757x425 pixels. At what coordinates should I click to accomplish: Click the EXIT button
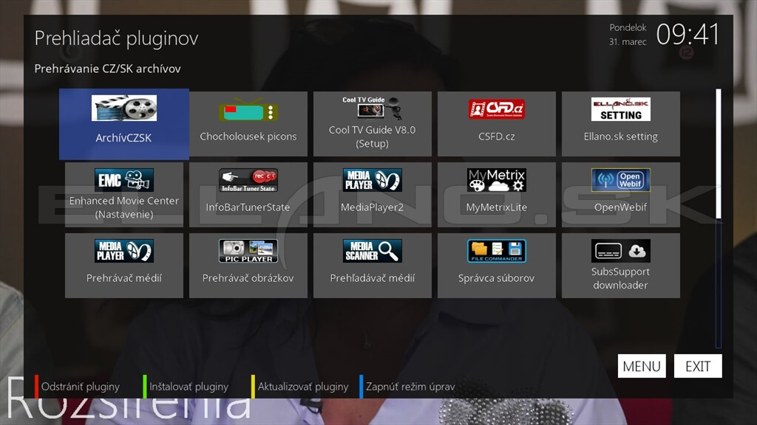pos(698,366)
